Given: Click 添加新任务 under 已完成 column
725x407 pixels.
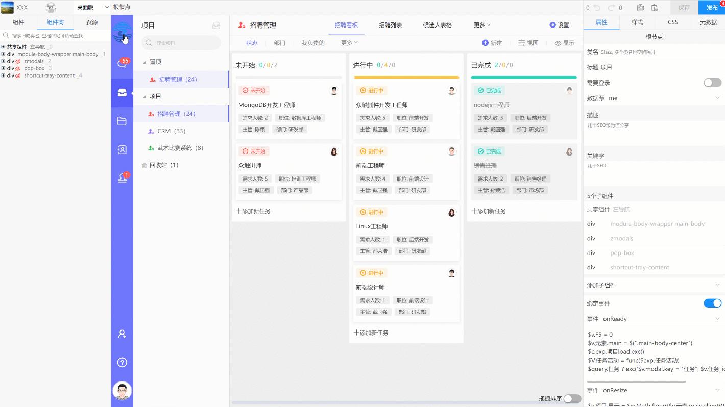Looking at the screenshot, I should [x=489, y=211].
